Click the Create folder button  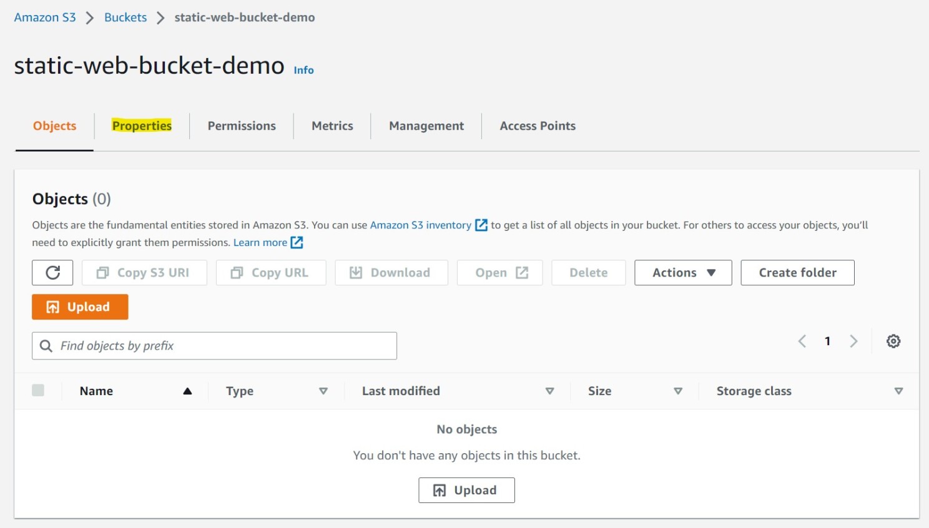point(797,273)
